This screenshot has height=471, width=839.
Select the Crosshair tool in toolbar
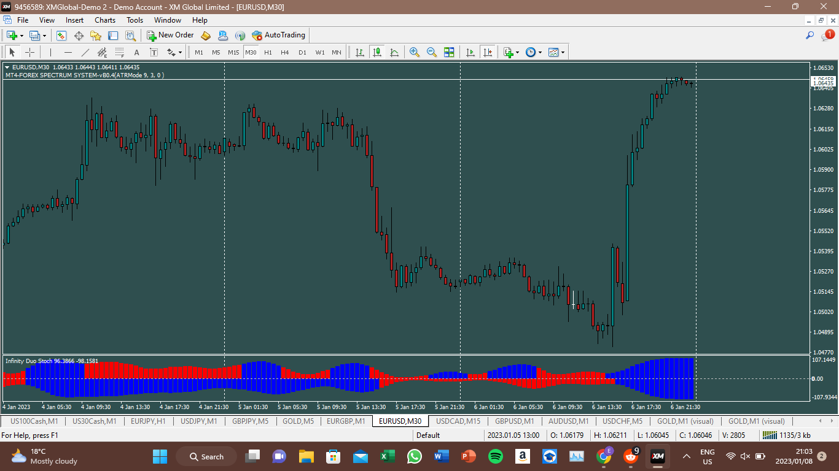[x=29, y=52]
